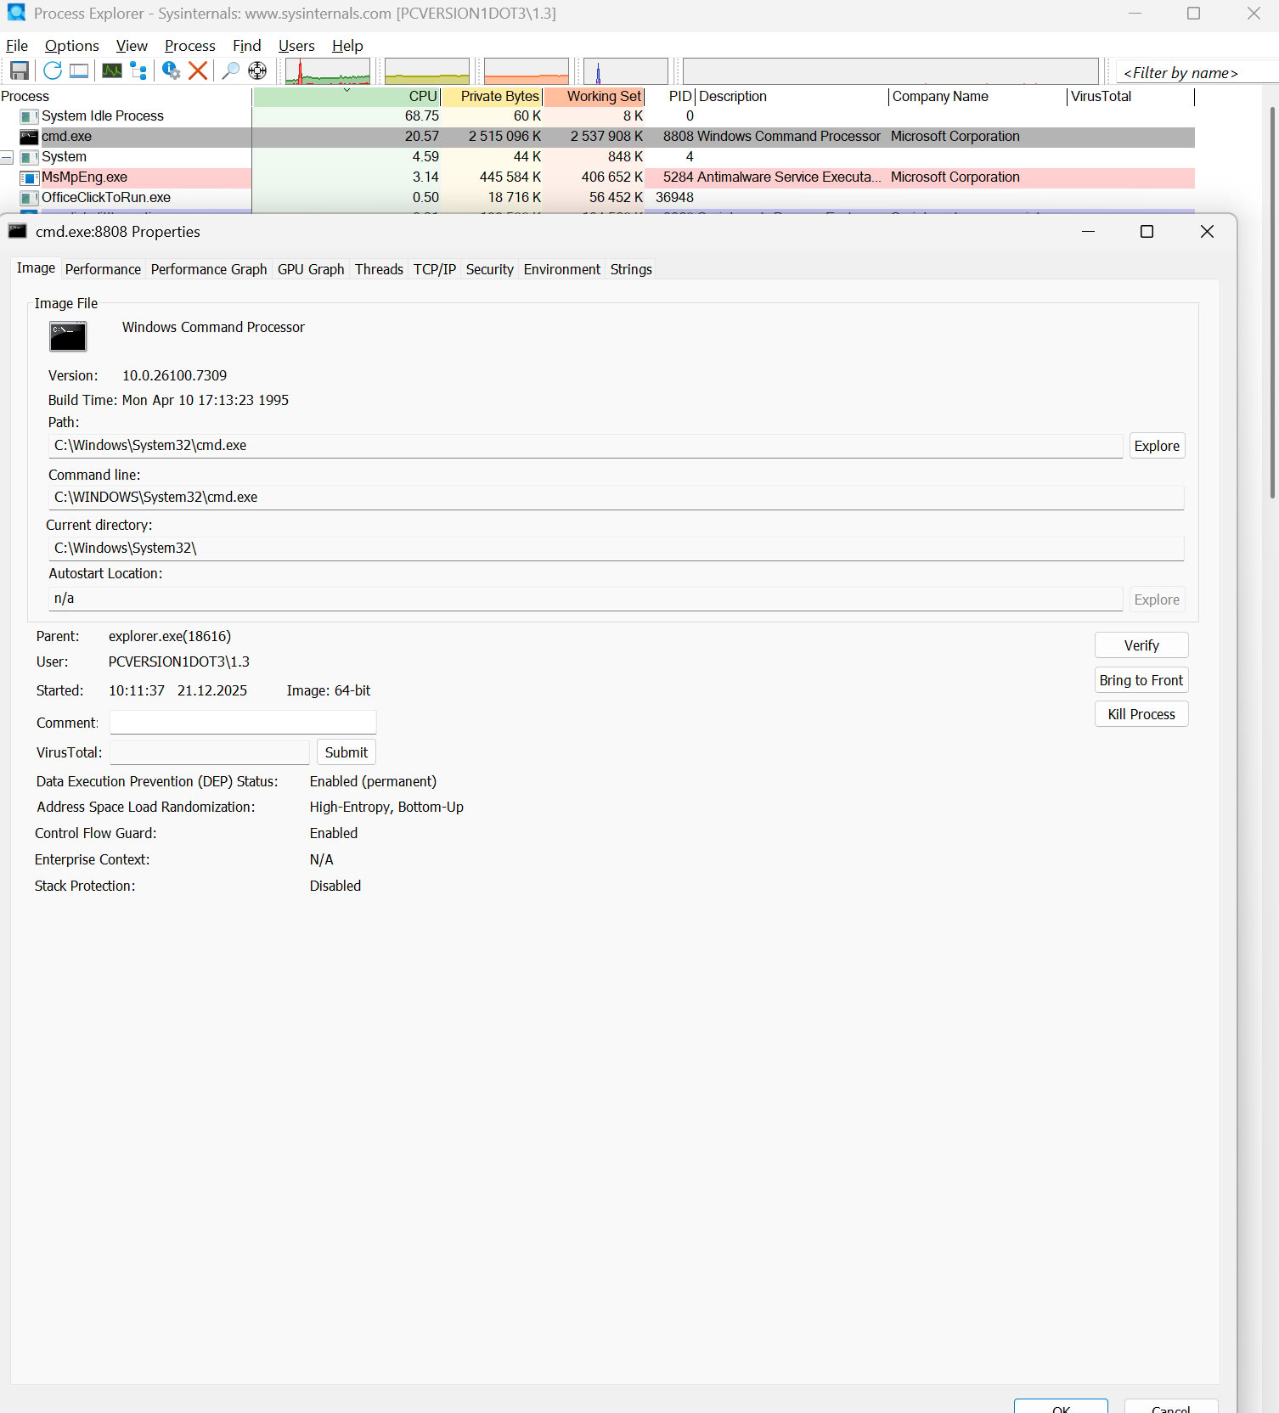The height and width of the screenshot is (1413, 1279).
Task: Switch to the Performance tab
Action: 103,269
